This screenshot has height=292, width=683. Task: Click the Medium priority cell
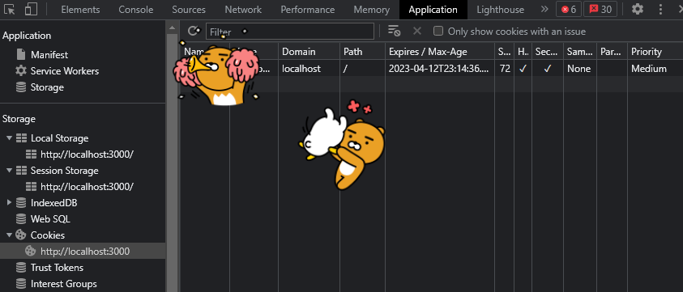click(655, 68)
